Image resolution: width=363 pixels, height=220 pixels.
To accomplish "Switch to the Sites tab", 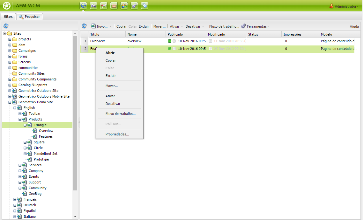I will coord(8,17).
